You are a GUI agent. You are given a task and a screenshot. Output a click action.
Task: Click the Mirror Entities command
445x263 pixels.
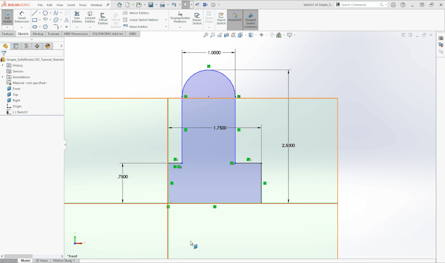click(137, 13)
